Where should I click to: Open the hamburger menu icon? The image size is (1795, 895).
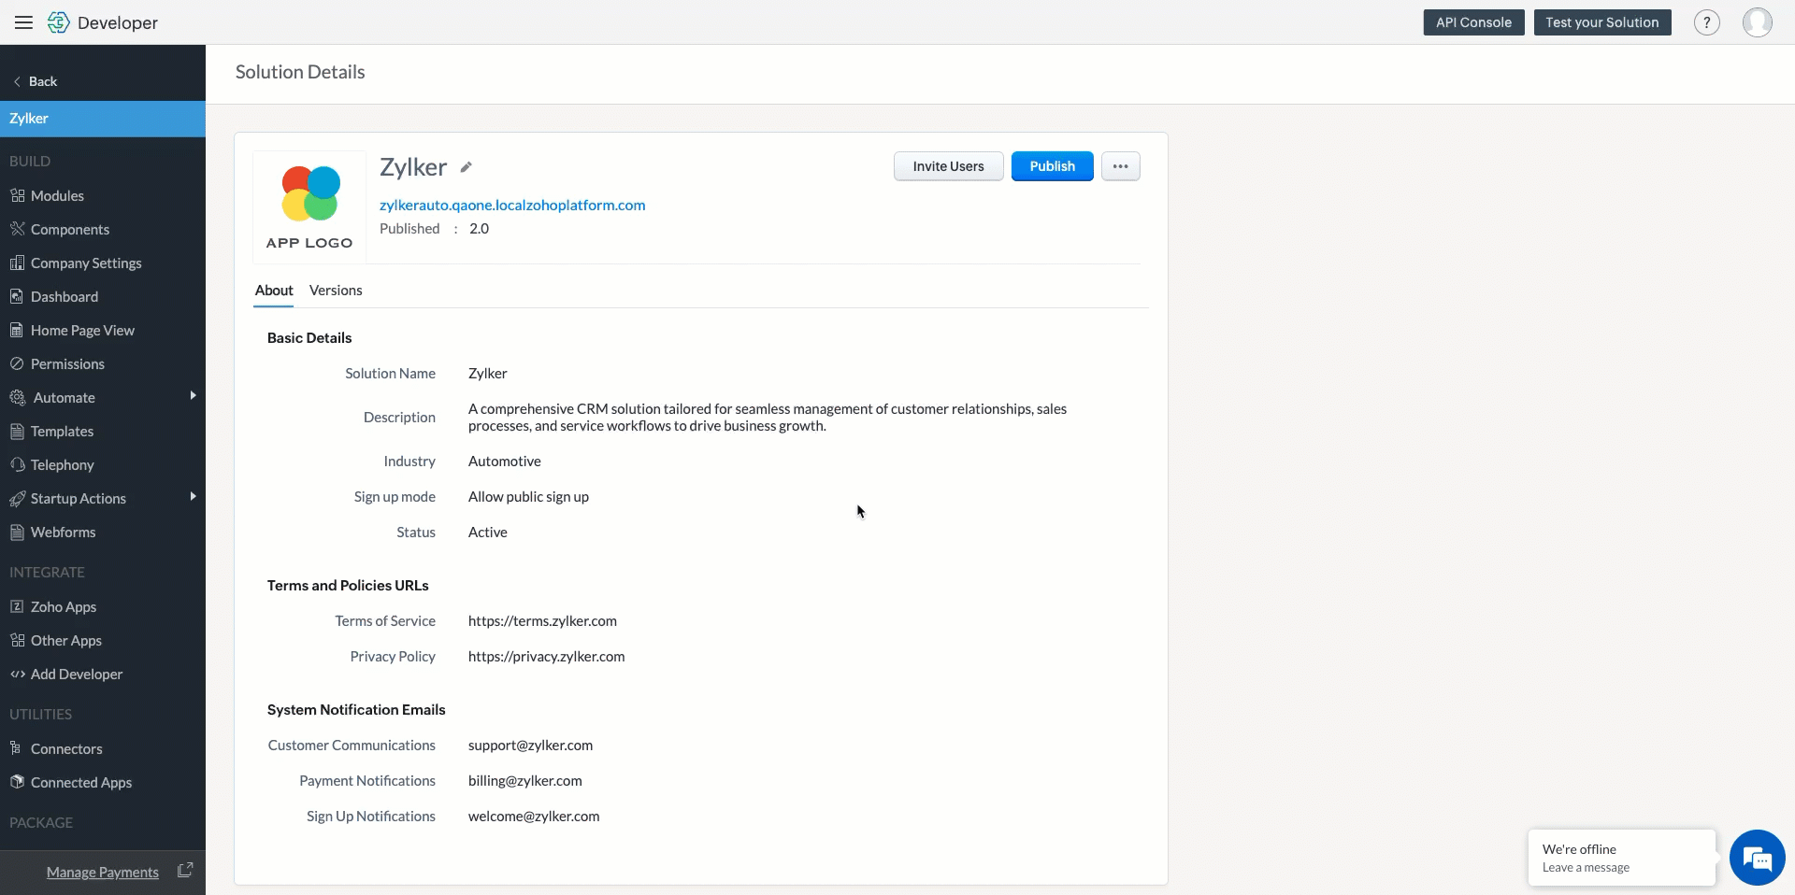coord(23,22)
